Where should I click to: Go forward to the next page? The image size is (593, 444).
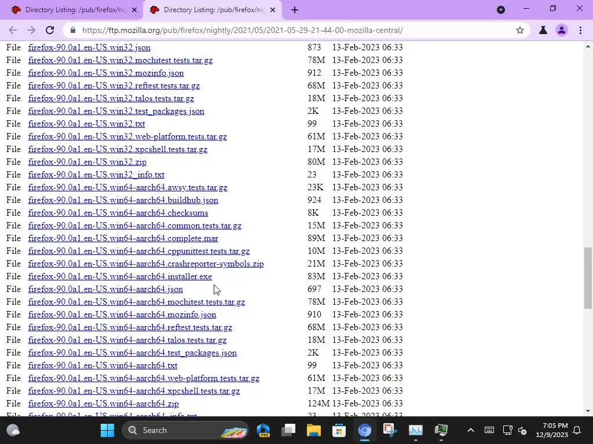tap(31, 30)
